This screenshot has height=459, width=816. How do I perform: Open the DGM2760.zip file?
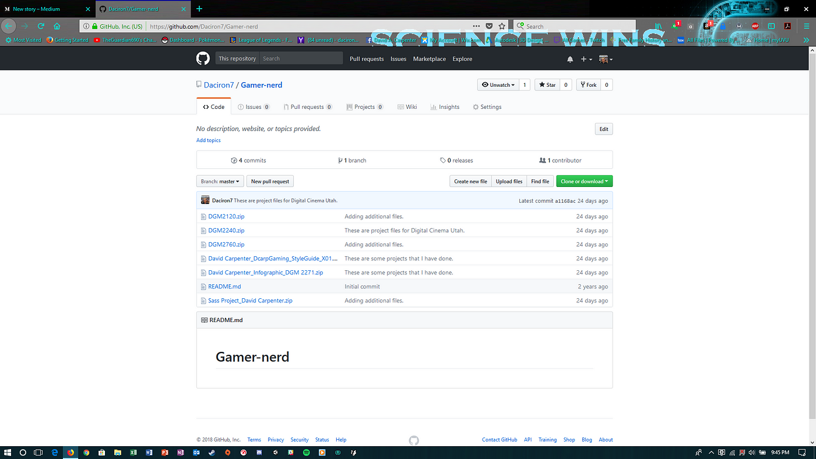(226, 245)
